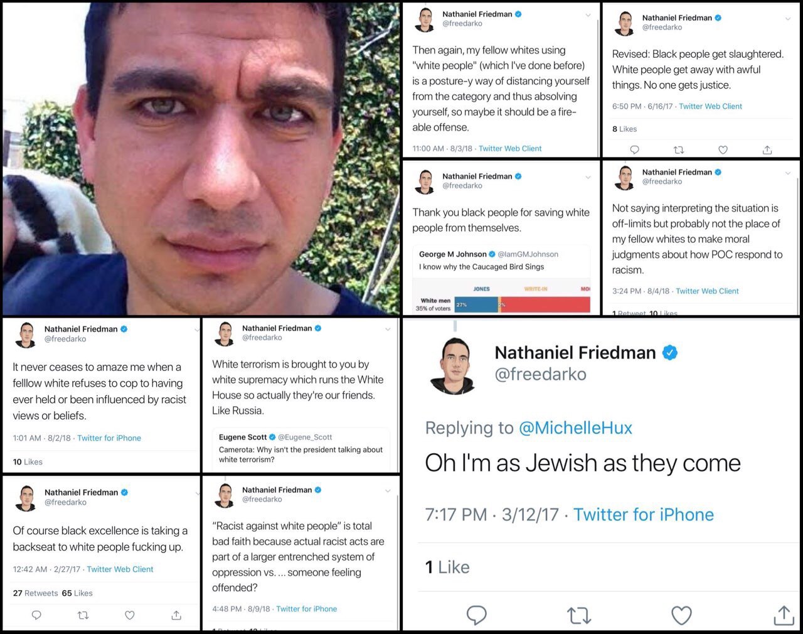The width and height of the screenshot is (803, 634).
Task: Open the @MichelleHux profile link
Action: [x=575, y=428]
